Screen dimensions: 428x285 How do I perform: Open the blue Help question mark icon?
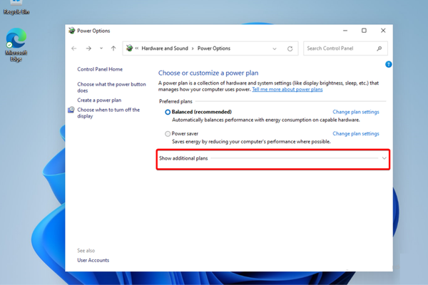[389, 64]
